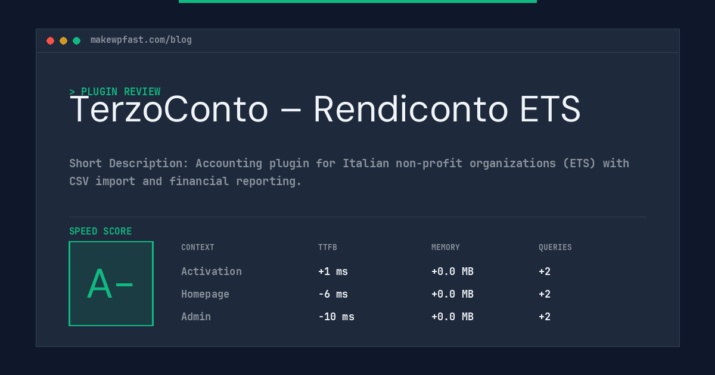Screen dimensions: 715x375
Task: Click the -6 ms Homepage TTFB value
Action: (x=333, y=294)
